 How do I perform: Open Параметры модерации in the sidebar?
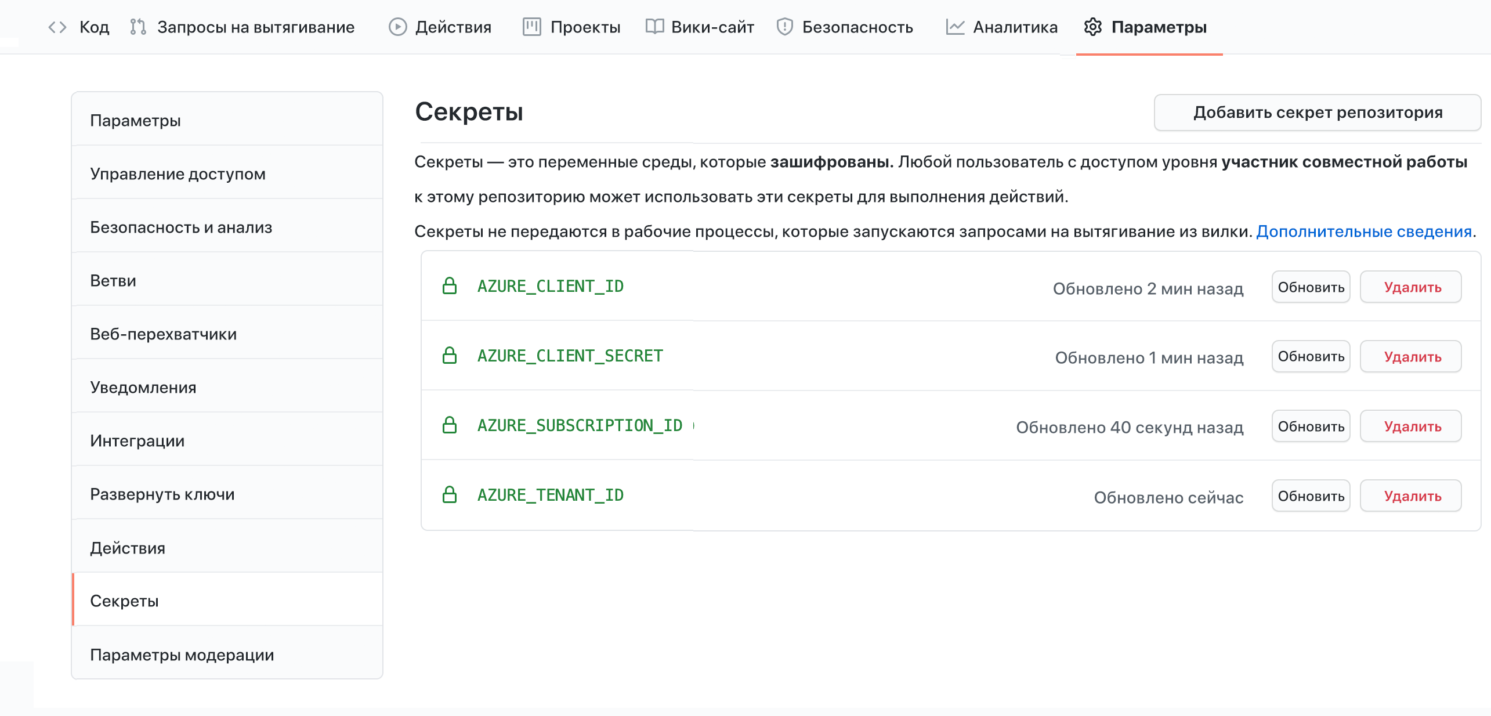227,653
